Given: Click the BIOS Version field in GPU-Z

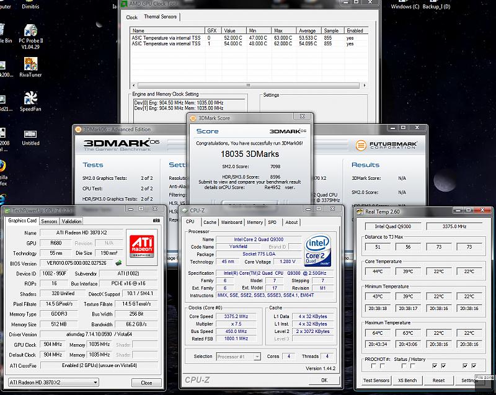Looking at the screenshot, I should click(76, 263).
